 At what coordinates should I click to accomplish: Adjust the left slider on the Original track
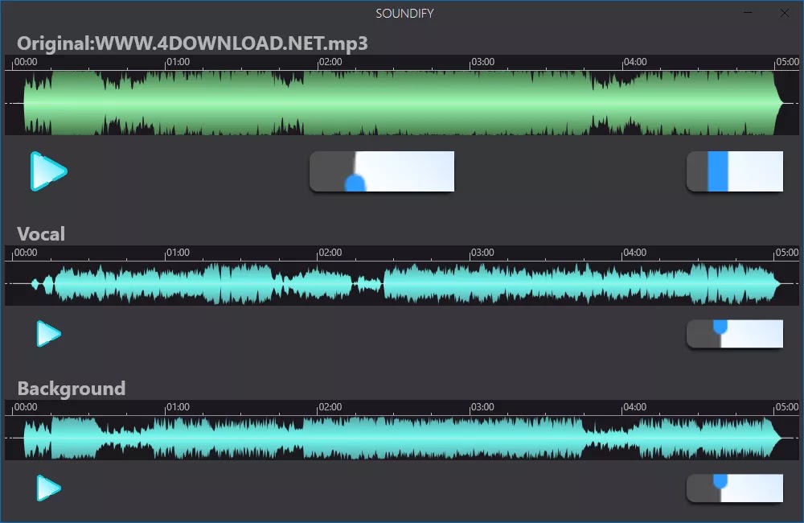click(382, 171)
